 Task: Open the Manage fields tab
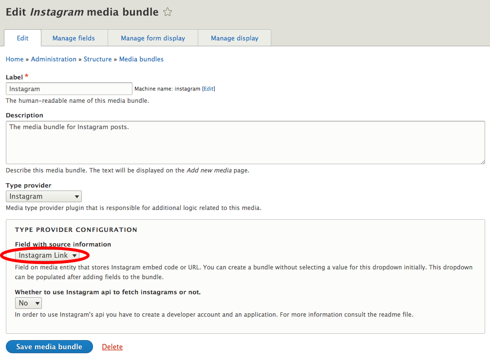click(x=74, y=38)
